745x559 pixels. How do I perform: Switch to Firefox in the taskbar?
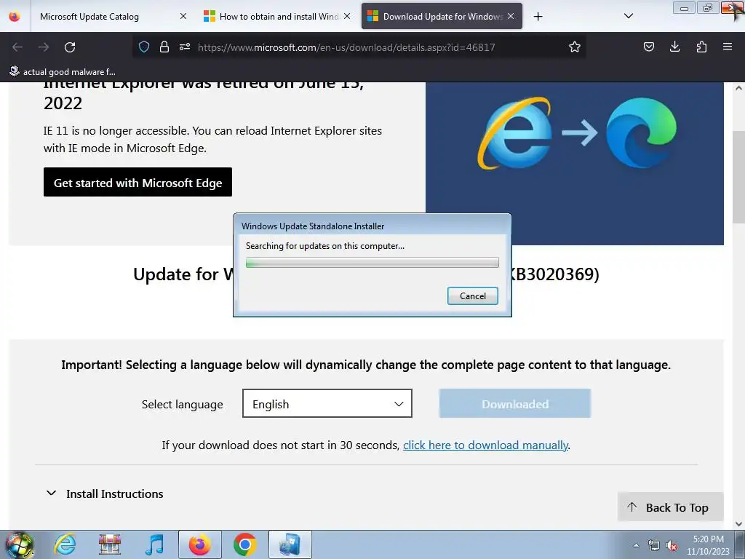point(200,544)
